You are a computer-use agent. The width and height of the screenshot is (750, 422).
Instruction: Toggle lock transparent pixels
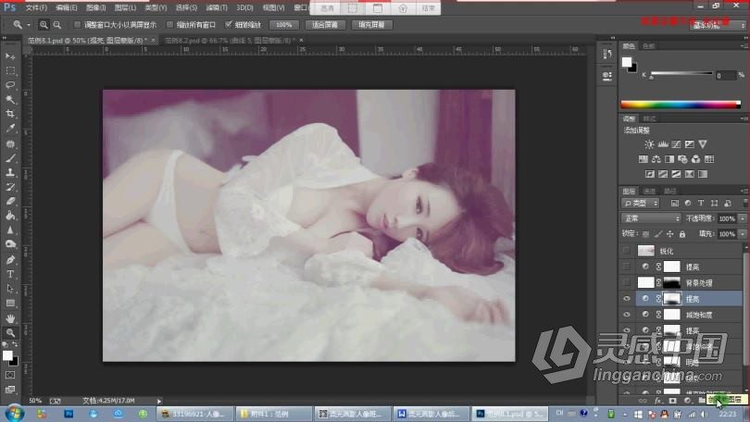[x=645, y=234]
